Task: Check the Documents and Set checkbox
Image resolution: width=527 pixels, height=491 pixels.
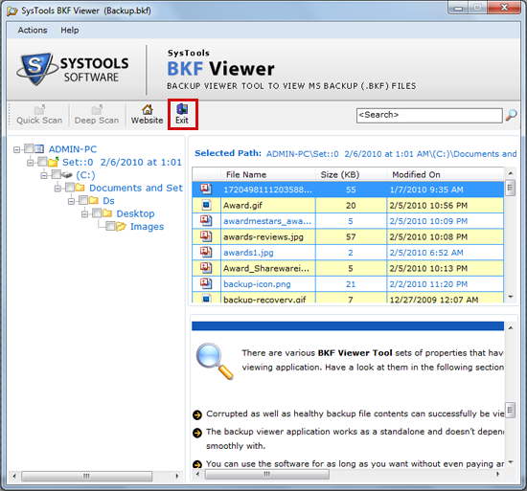Action: pyautogui.click(x=70, y=188)
